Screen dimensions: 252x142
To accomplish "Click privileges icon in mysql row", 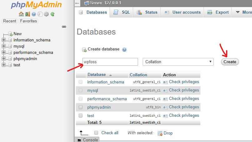I will [165, 91].
